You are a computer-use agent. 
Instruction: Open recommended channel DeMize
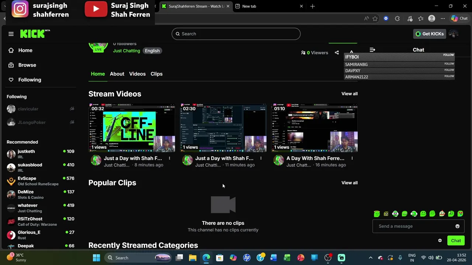41,194
